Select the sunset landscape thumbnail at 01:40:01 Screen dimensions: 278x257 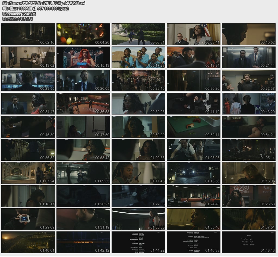coord(28,242)
